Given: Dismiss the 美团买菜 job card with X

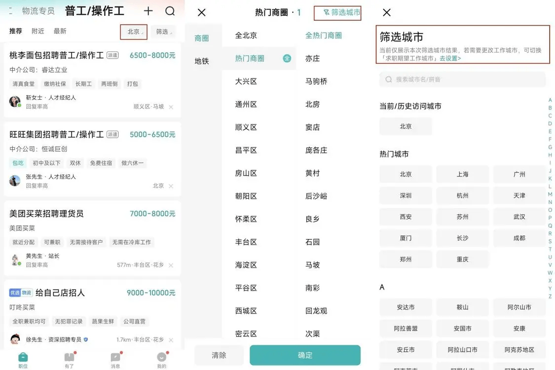Looking at the screenshot, I should point(171,265).
